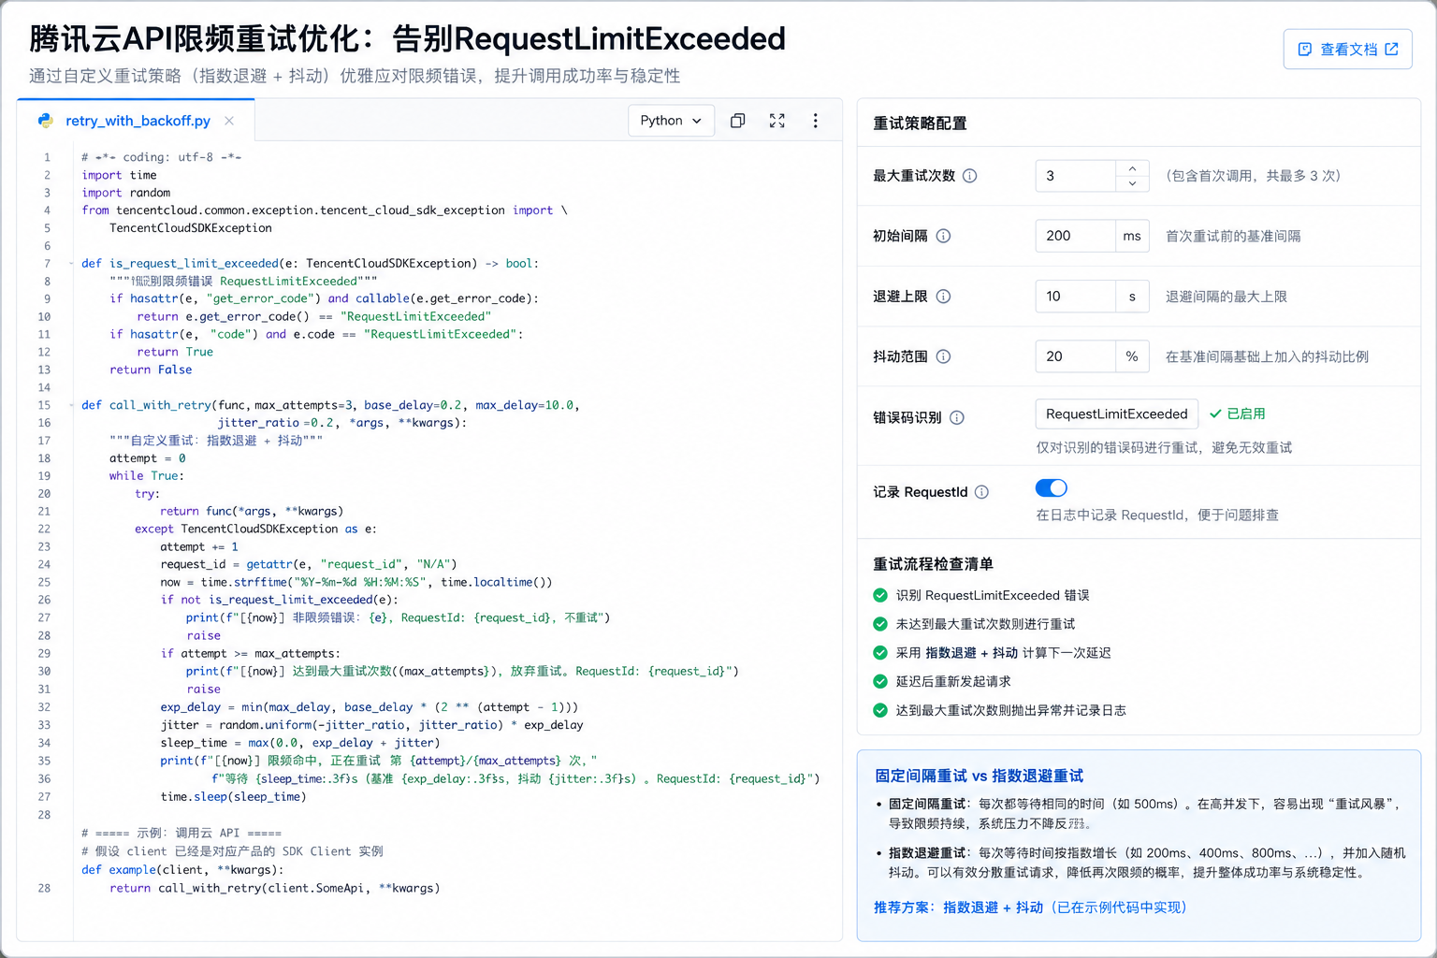The height and width of the screenshot is (958, 1437).
Task: Click the code line 'return True'
Action: 174,352
